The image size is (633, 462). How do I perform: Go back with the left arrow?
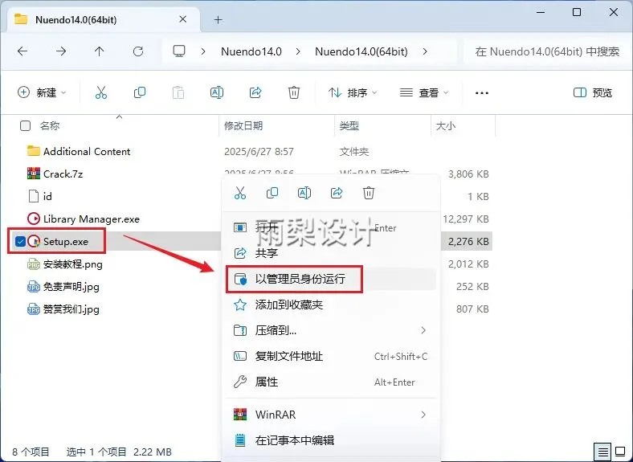(x=22, y=51)
